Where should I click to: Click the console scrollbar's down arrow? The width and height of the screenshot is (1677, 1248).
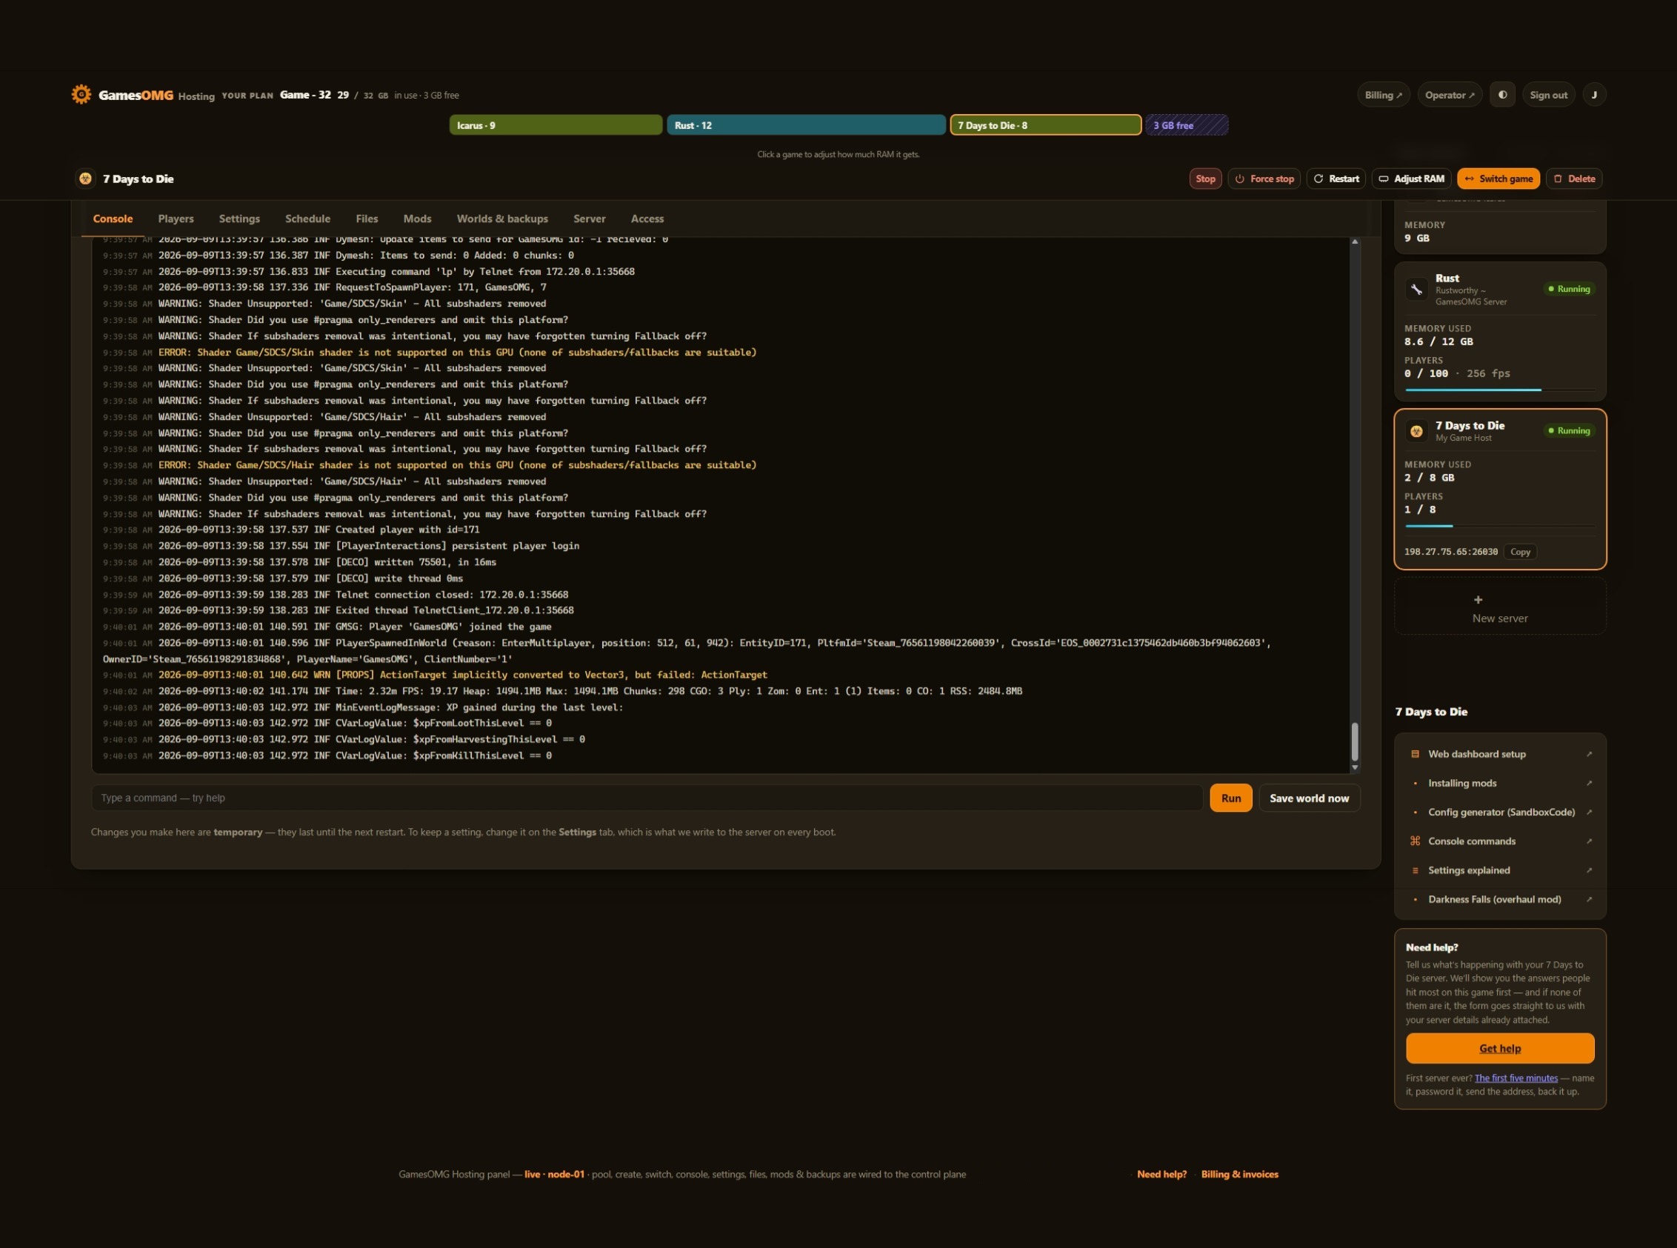(1355, 767)
